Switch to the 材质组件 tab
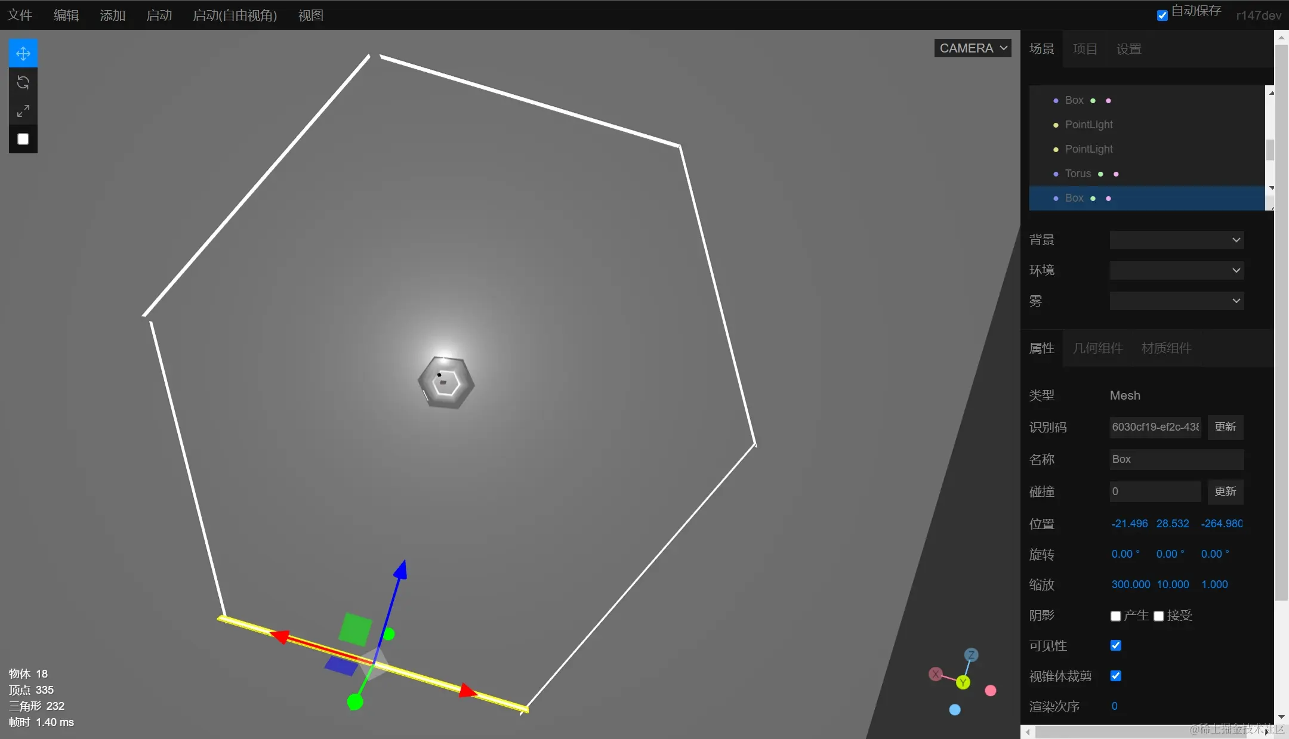 (1166, 348)
